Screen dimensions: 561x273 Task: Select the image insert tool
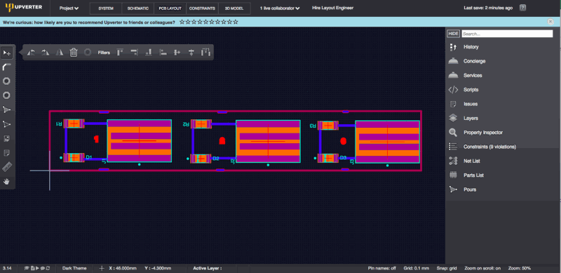pyautogui.click(x=6, y=139)
